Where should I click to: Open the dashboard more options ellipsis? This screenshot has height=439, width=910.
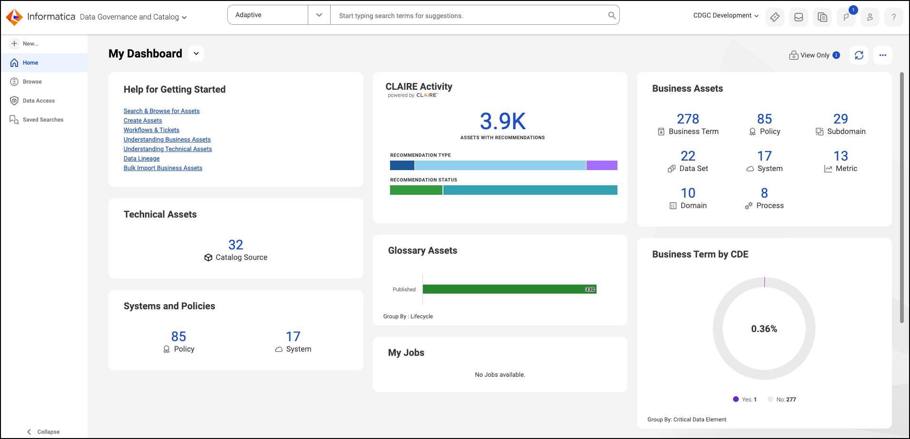point(883,55)
